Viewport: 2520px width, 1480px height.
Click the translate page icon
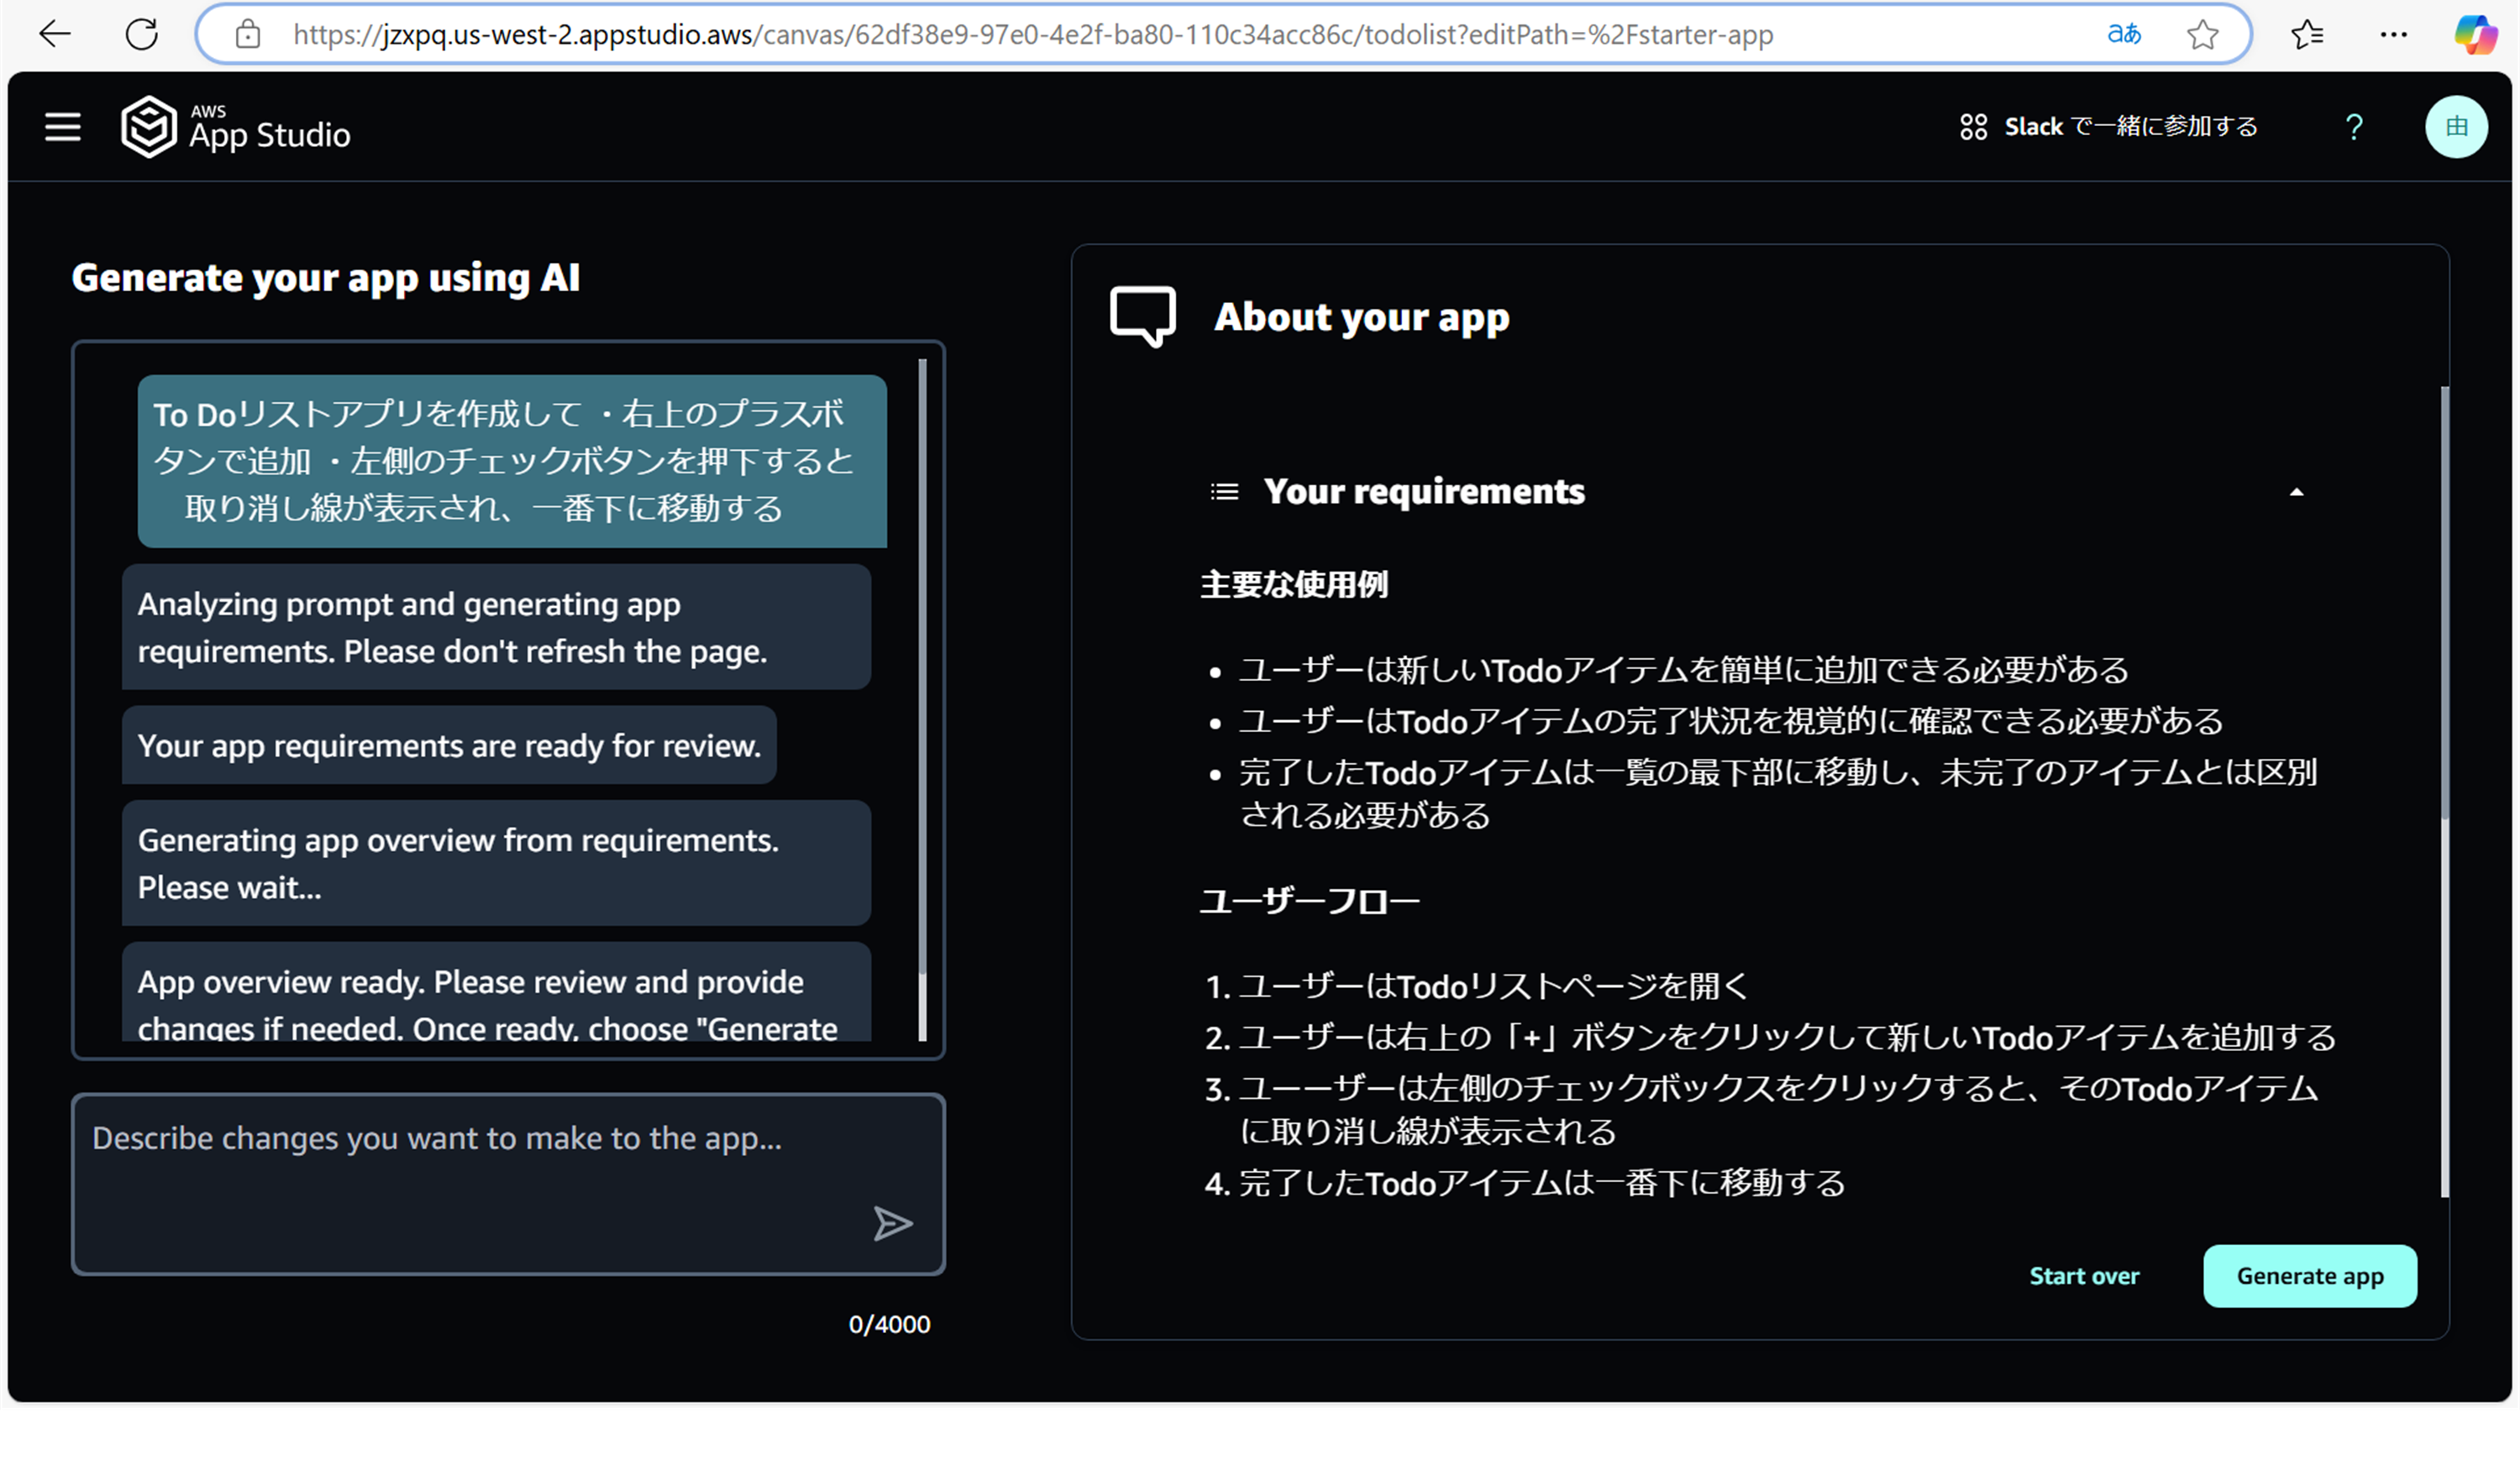[x=2123, y=34]
